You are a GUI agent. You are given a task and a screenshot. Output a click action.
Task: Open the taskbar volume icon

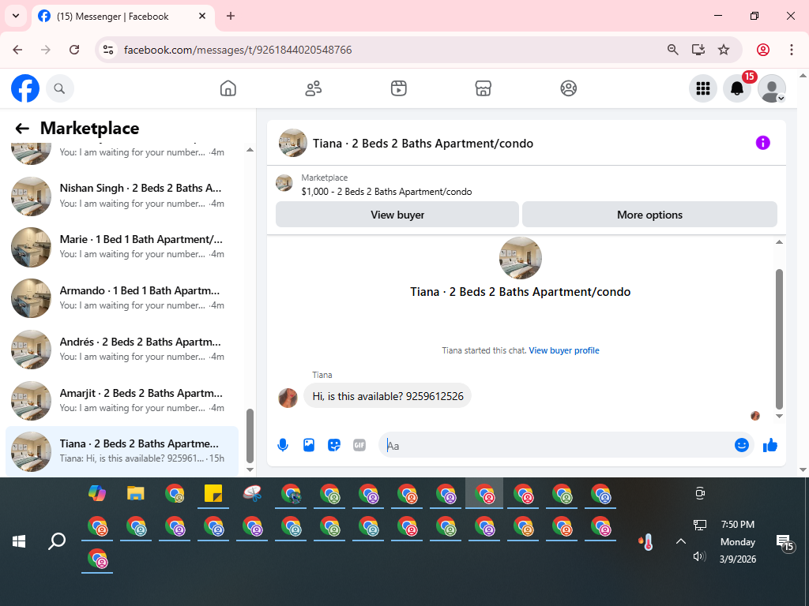pyautogui.click(x=700, y=556)
